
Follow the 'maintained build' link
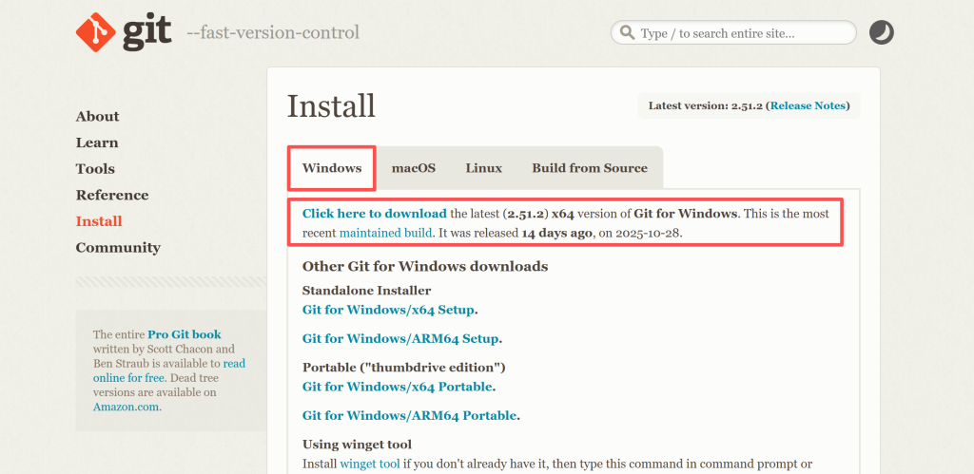[x=385, y=232]
